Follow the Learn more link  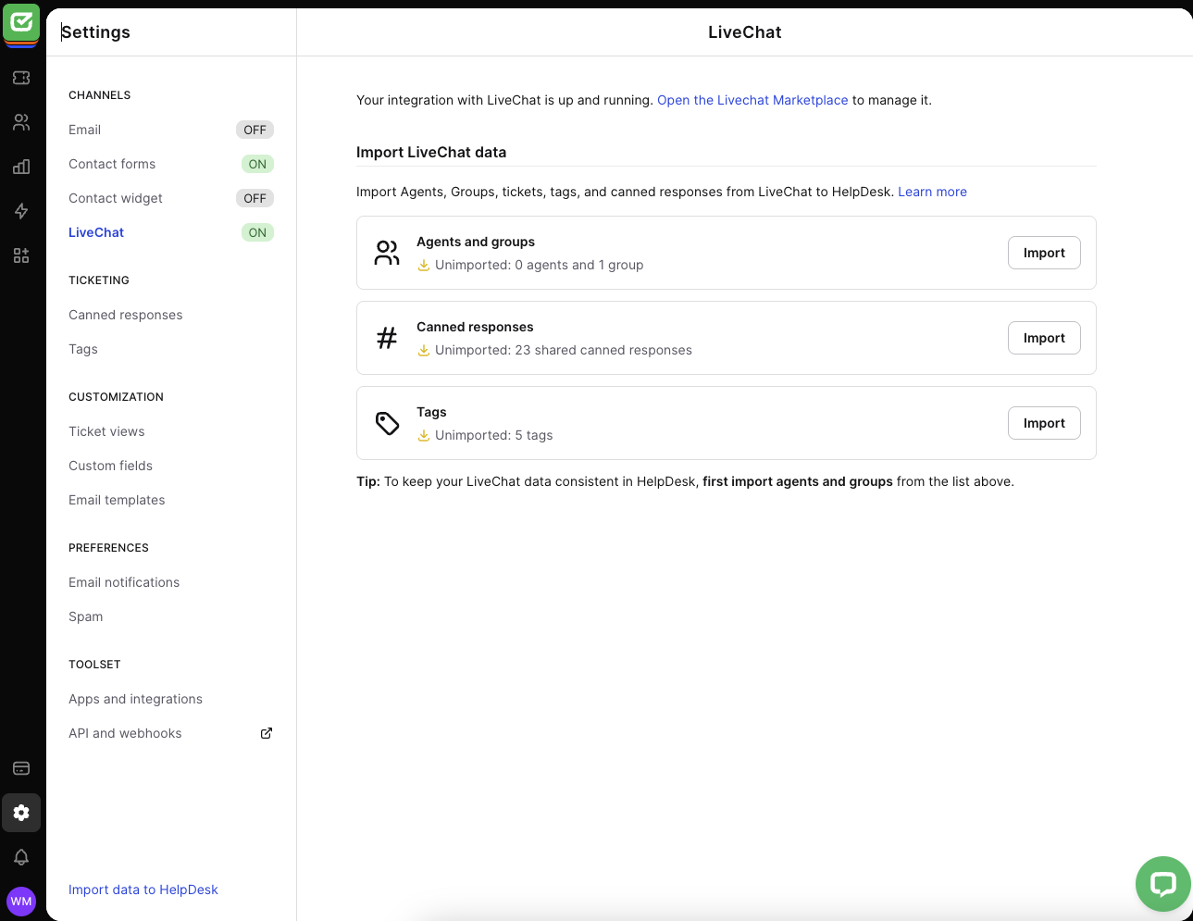pyautogui.click(x=932, y=192)
